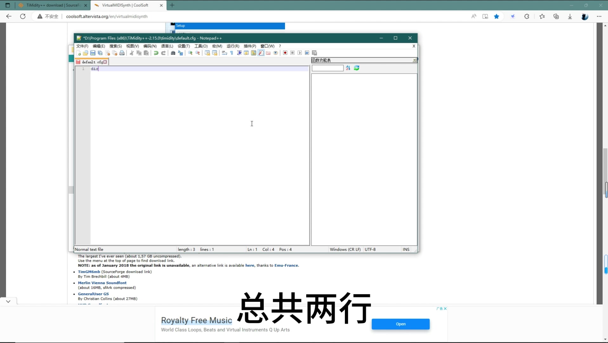
Task: Undo the last edit with the Undo arrow
Action: click(x=156, y=53)
